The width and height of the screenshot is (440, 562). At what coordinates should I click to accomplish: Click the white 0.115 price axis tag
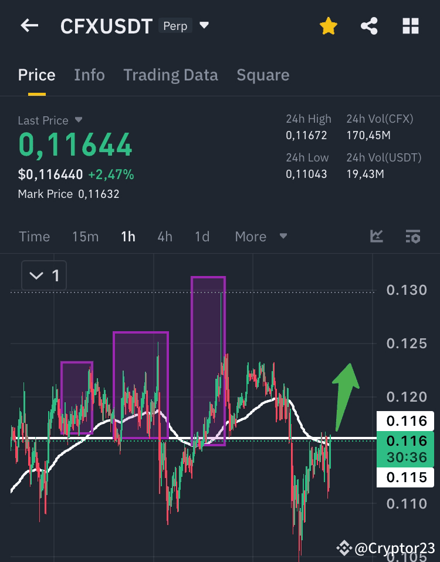(405, 477)
